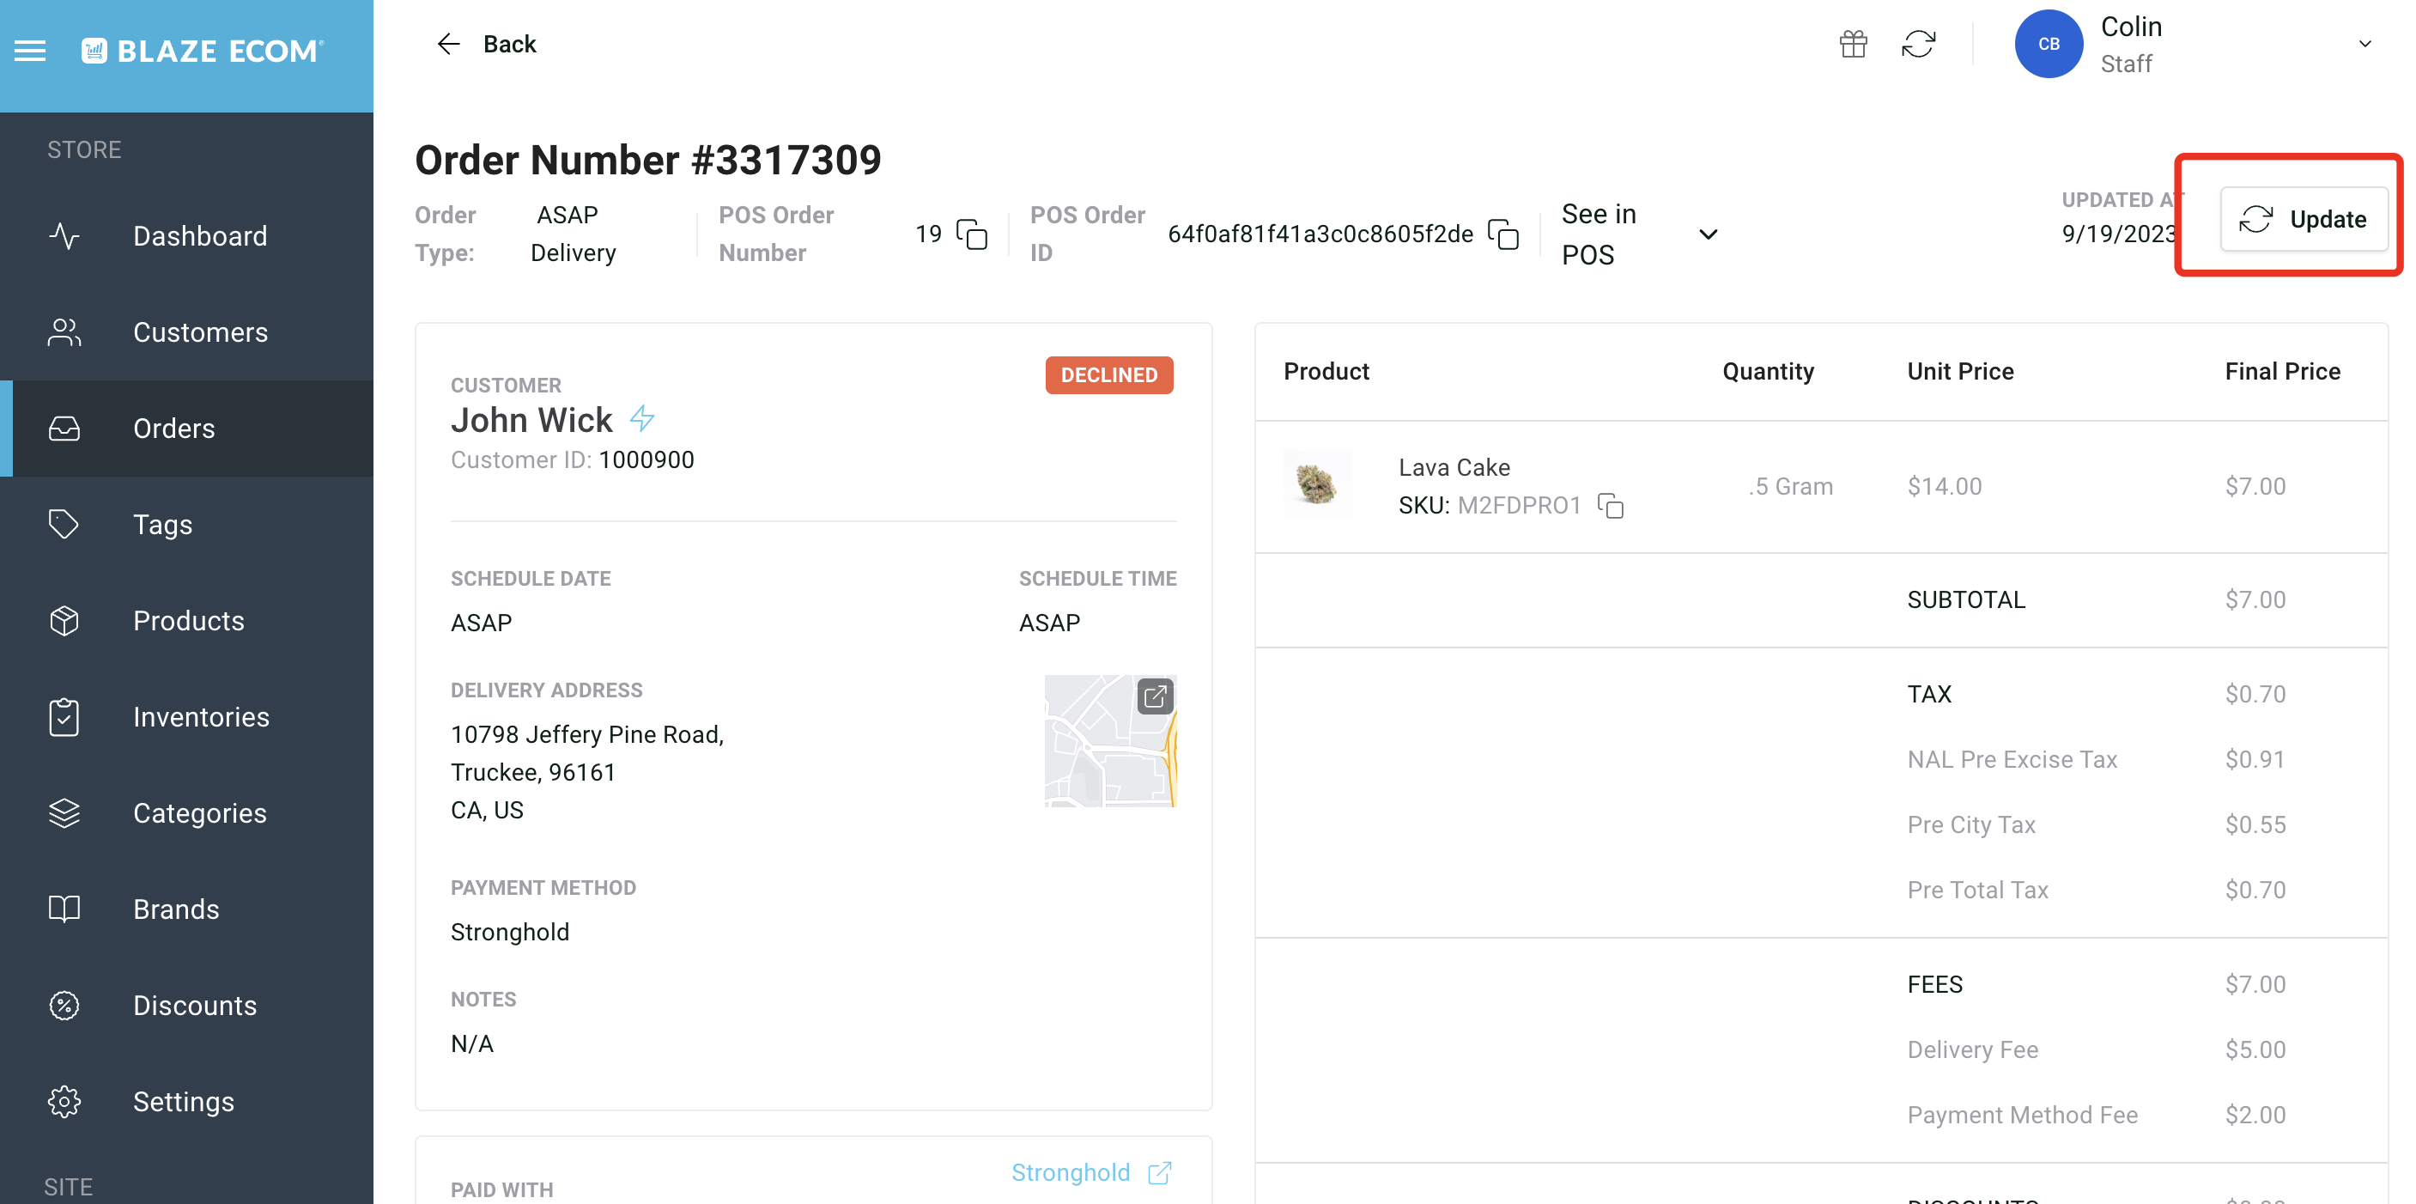This screenshot has width=2416, height=1204.
Task: Open the gift icon in the top bar
Action: [x=1854, y=43]
